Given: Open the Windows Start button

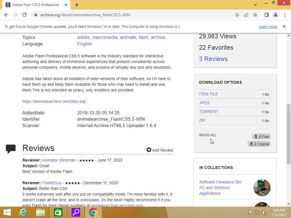Looking at the screenshot, I should click(x=7, y=212).
